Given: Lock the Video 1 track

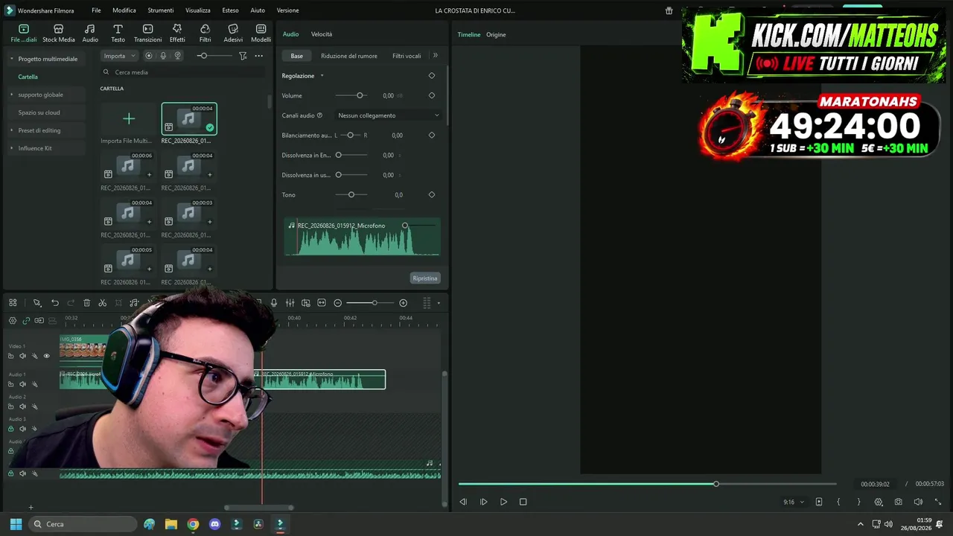Looking at the screenshot, I should (10, 356).
